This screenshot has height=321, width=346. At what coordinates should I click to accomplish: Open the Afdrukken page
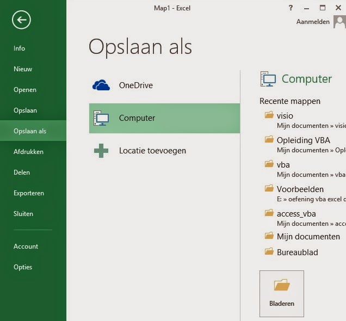[x=28, y=152]
